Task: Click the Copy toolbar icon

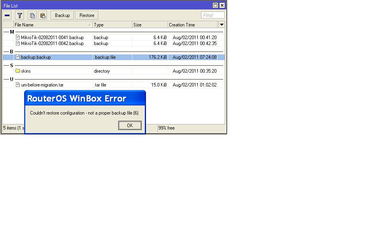Action: [x=32, y=15]
